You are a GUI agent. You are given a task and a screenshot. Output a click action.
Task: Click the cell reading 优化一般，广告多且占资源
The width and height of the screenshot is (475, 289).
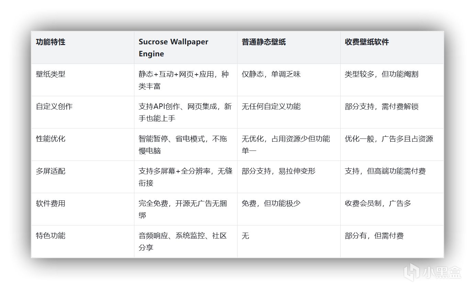[x=389, y=139]
